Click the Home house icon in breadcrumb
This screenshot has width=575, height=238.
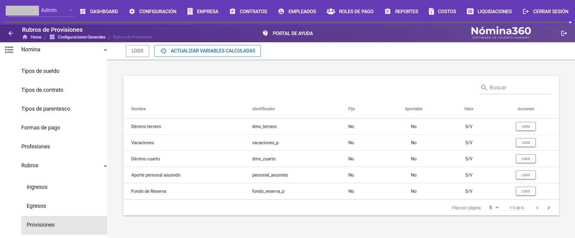coord(25,37)
